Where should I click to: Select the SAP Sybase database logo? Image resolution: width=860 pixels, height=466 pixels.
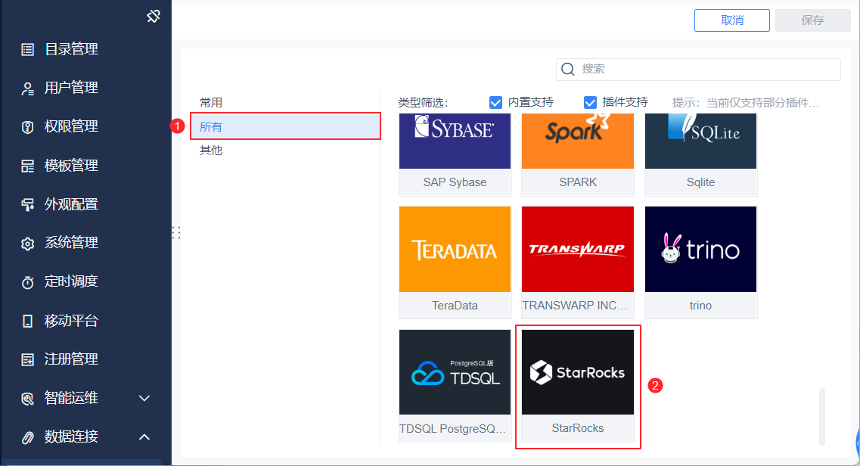455,141
